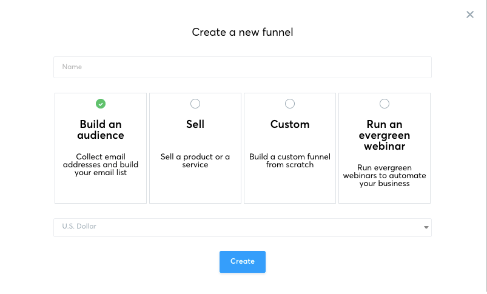The width and height of the screenshot is (487, 294).
Task: Click the Run evergreen webinars description text
Action: [385, 176]
